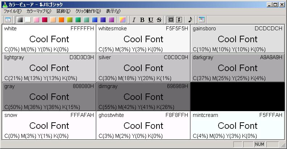Viewport: 287px width, 149px height.
Task: Select the white color tile
Action: [49, 39]
